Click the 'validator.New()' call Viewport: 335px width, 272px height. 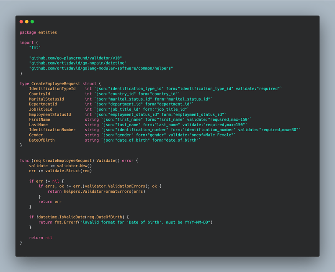tap(75, 166)
